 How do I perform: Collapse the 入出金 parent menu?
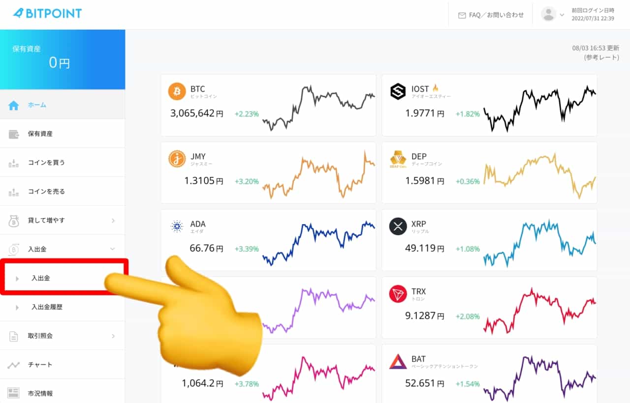coord(63,250)
